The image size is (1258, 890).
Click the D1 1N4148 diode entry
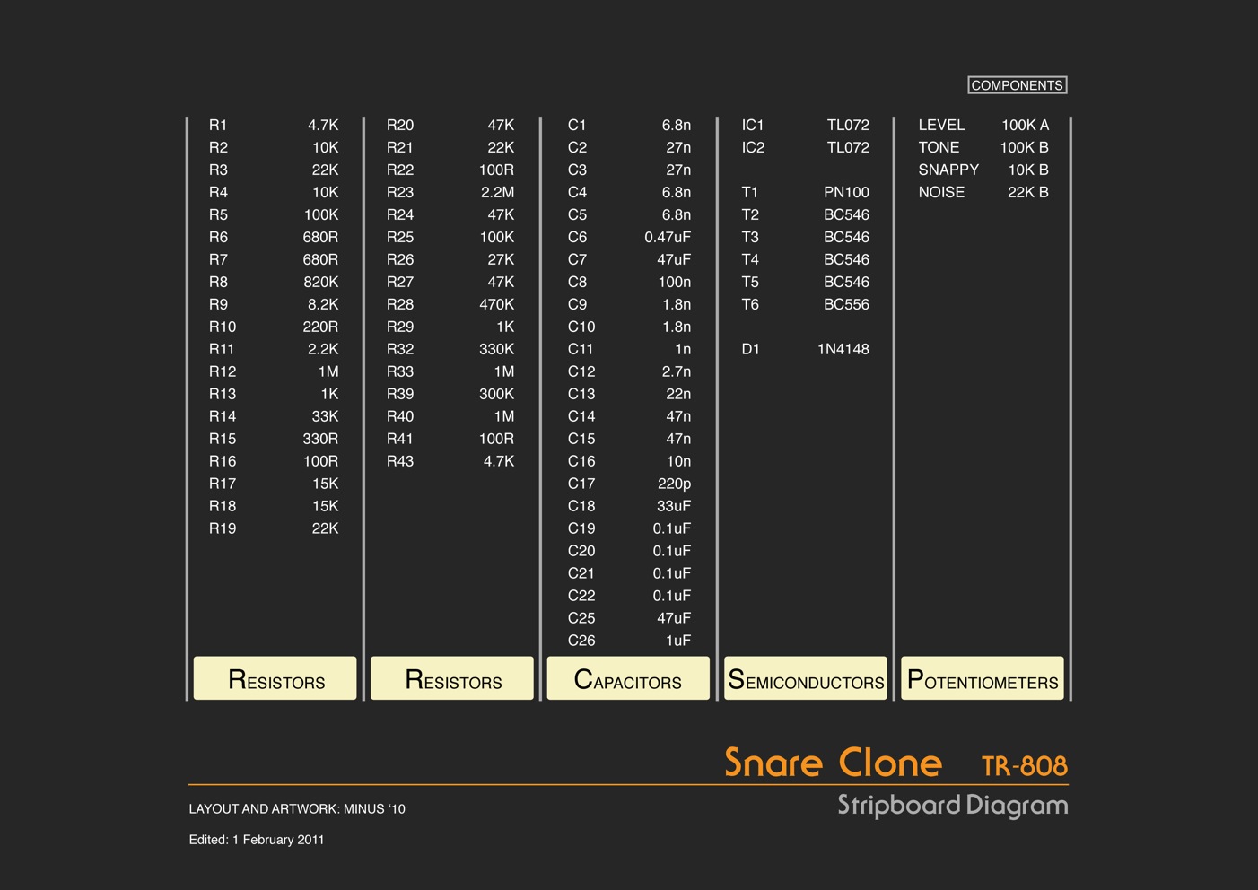pyautogui.click(x=805, y=350)
